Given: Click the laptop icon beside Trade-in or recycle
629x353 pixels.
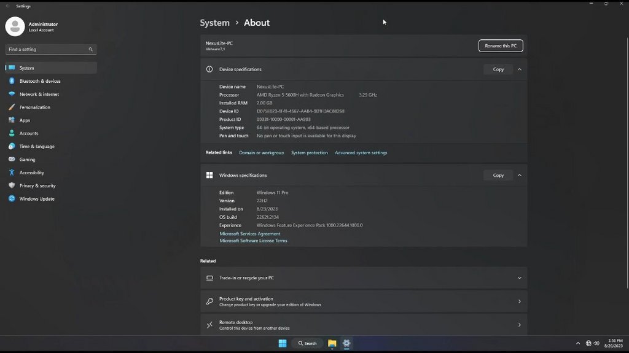Looking at the screenshot, I should (x=209, y=277).
